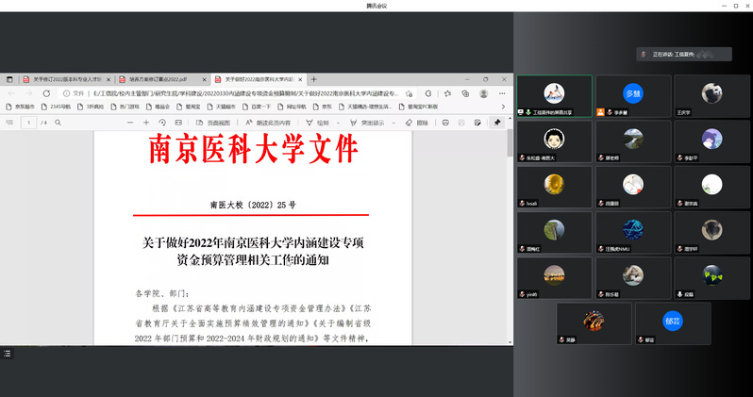Select the Erase (擦除) tool
The height and width of the screenshot is (397, 753).
point(416,123)
